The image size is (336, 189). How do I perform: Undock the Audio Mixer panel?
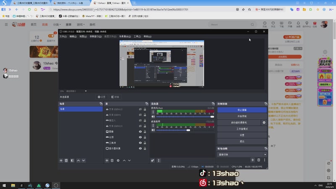tap(213, 104)
